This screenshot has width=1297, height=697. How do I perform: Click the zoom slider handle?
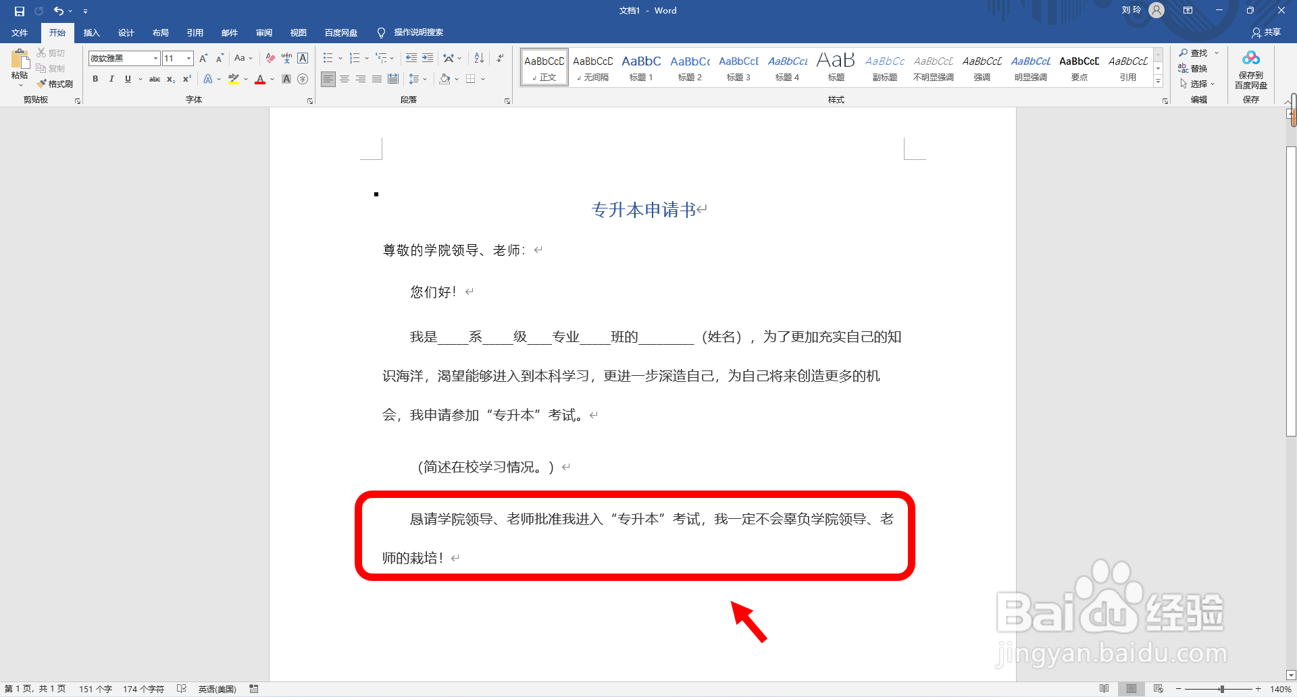1221,689
